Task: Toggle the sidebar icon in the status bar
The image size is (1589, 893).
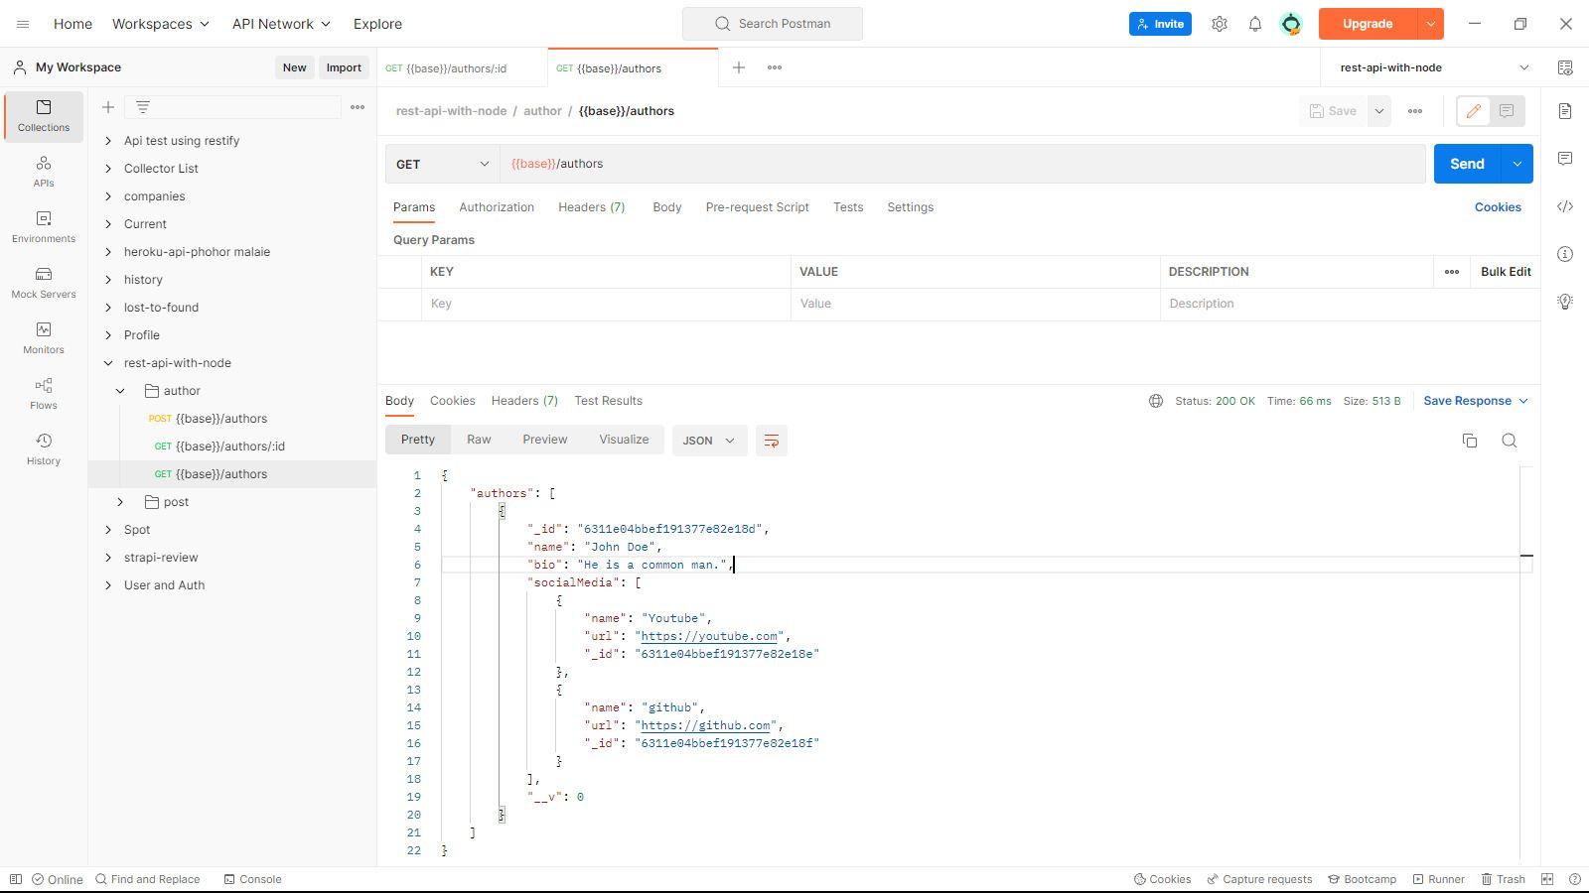Action: tap(16, 879)
